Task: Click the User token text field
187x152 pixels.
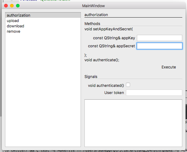Action: pos(154,93)
